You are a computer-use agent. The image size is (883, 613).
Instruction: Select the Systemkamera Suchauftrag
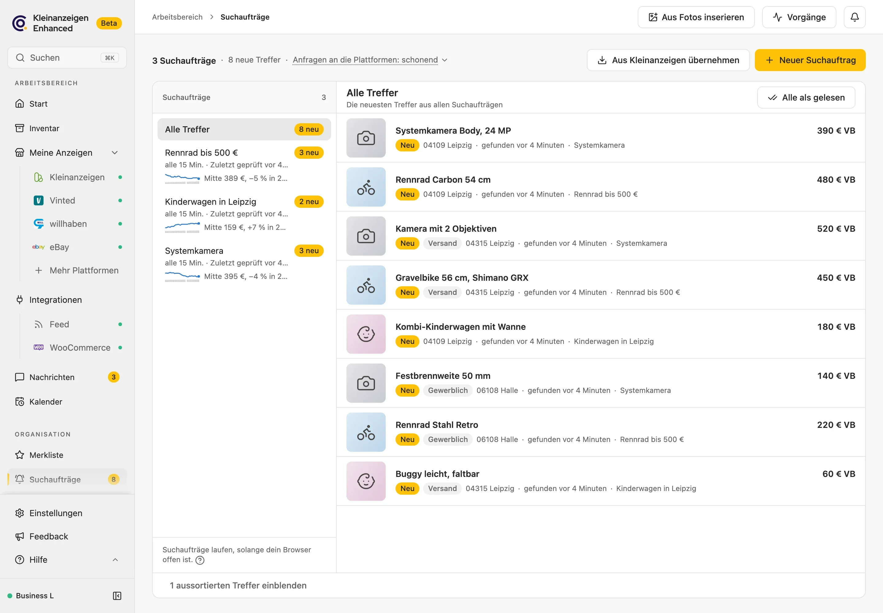[x=244, y=264]
